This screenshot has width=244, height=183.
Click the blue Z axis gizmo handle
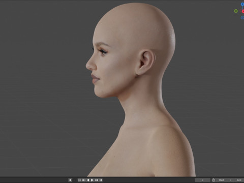(x=242, y=4)
